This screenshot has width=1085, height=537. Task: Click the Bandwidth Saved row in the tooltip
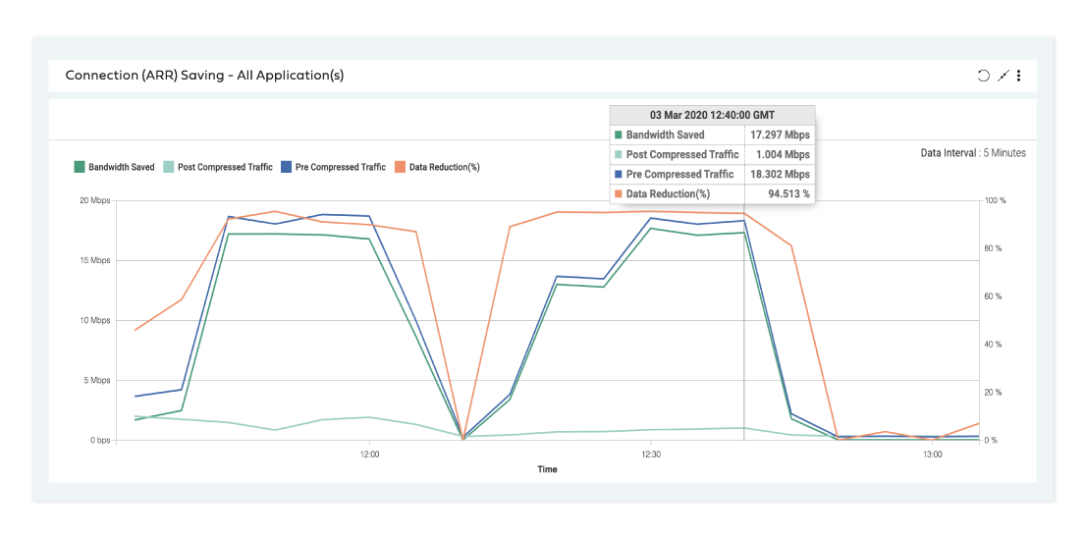coord(712,134)
